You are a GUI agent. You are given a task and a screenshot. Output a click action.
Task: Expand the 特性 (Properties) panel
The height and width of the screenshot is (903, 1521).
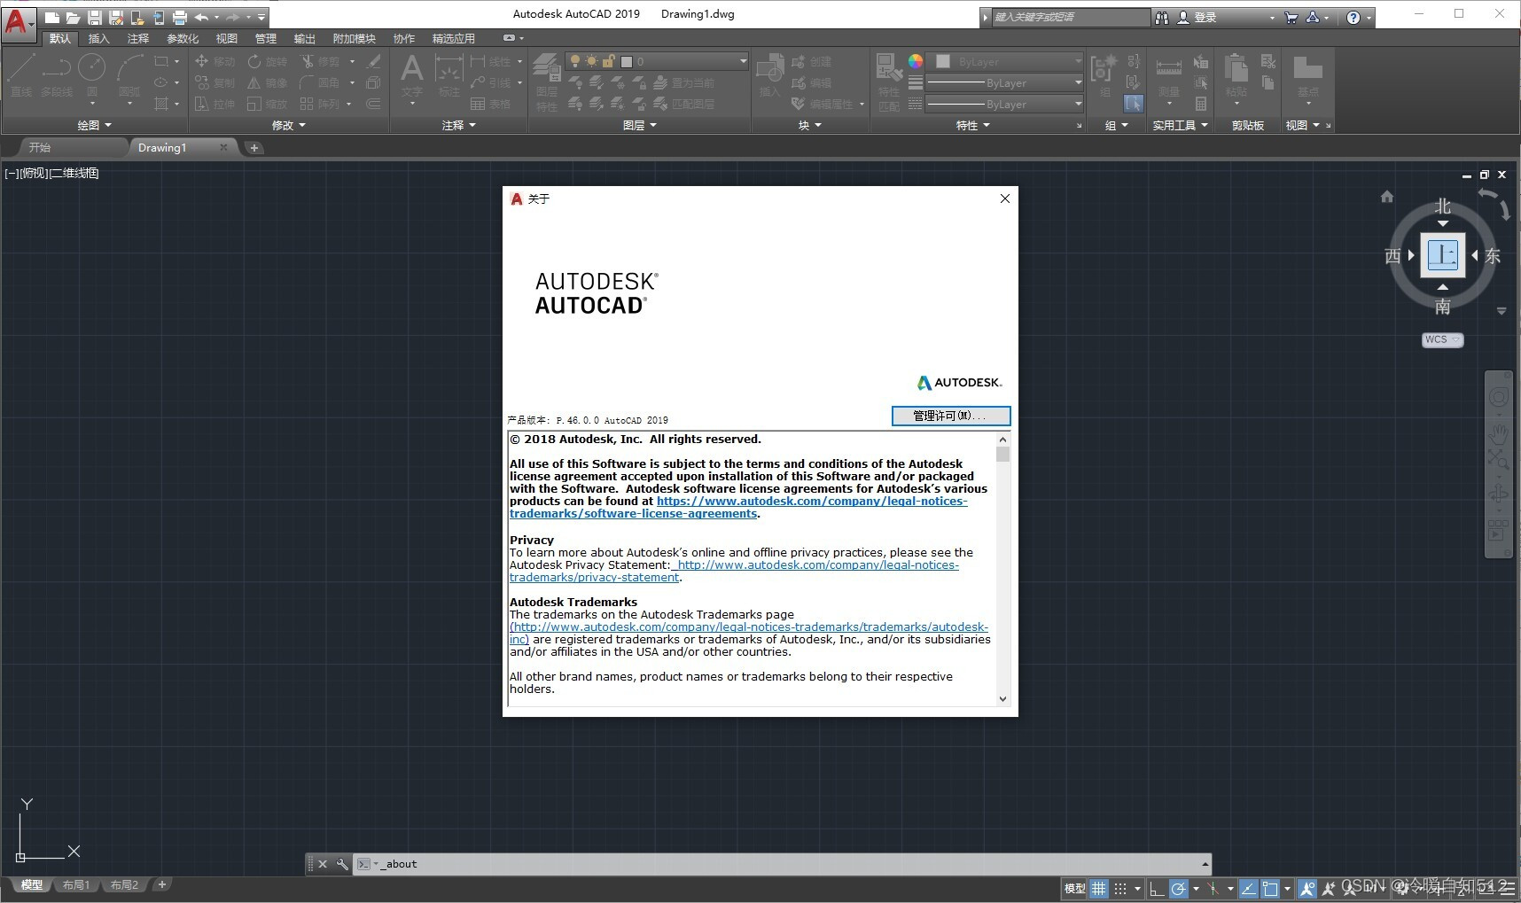click(973, 126)
